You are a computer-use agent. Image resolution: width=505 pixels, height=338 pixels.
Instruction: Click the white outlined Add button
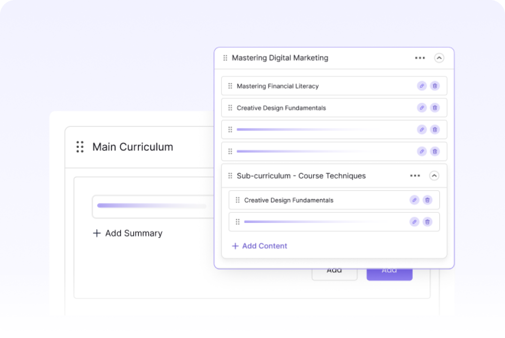334,274
